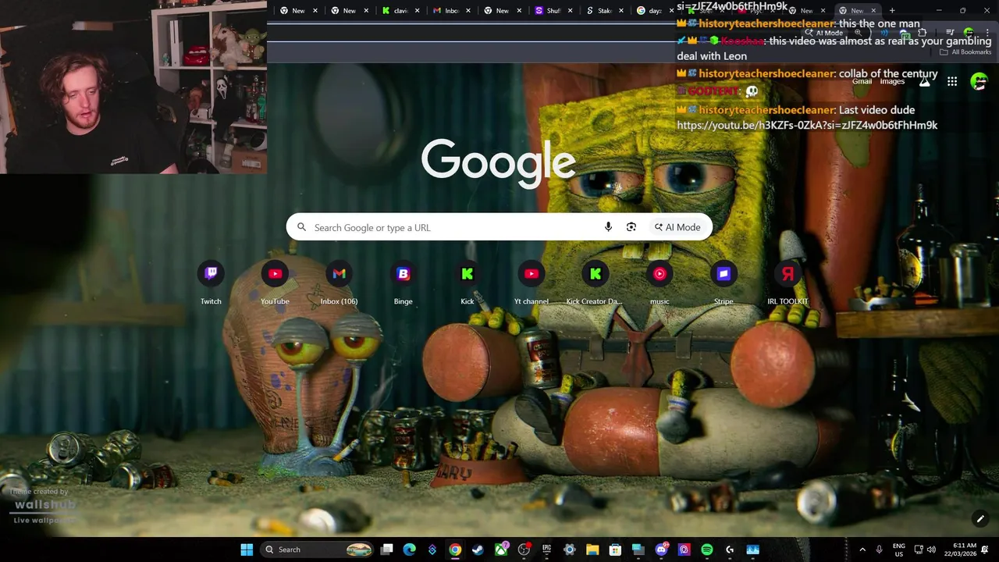The height and width of the screenshot is (562, 999).
Task: Open the volume control in system tray
Action: point(931,550)
